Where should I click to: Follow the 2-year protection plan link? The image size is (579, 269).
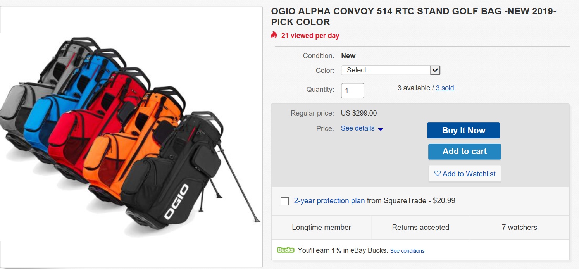click(329, 201)
